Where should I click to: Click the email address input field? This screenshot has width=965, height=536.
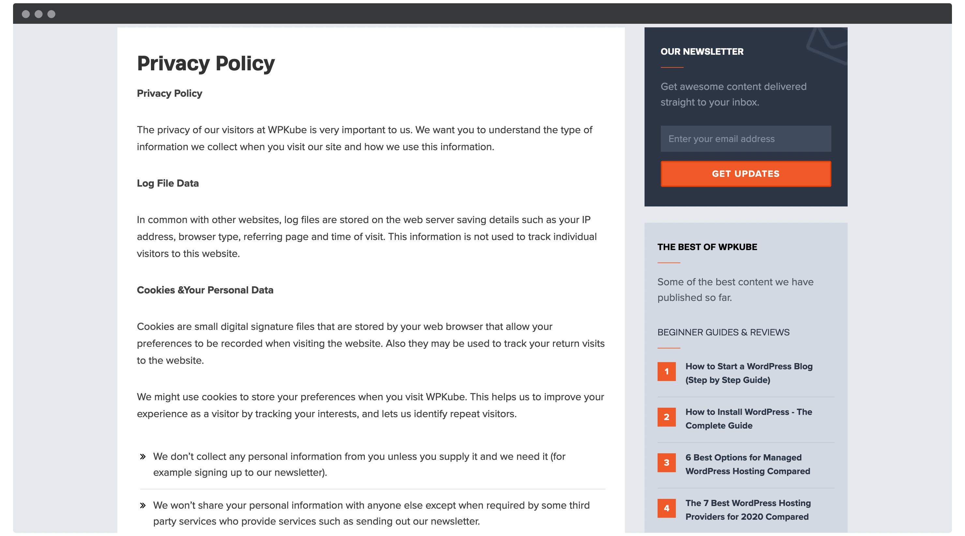(x=744, y=139)
